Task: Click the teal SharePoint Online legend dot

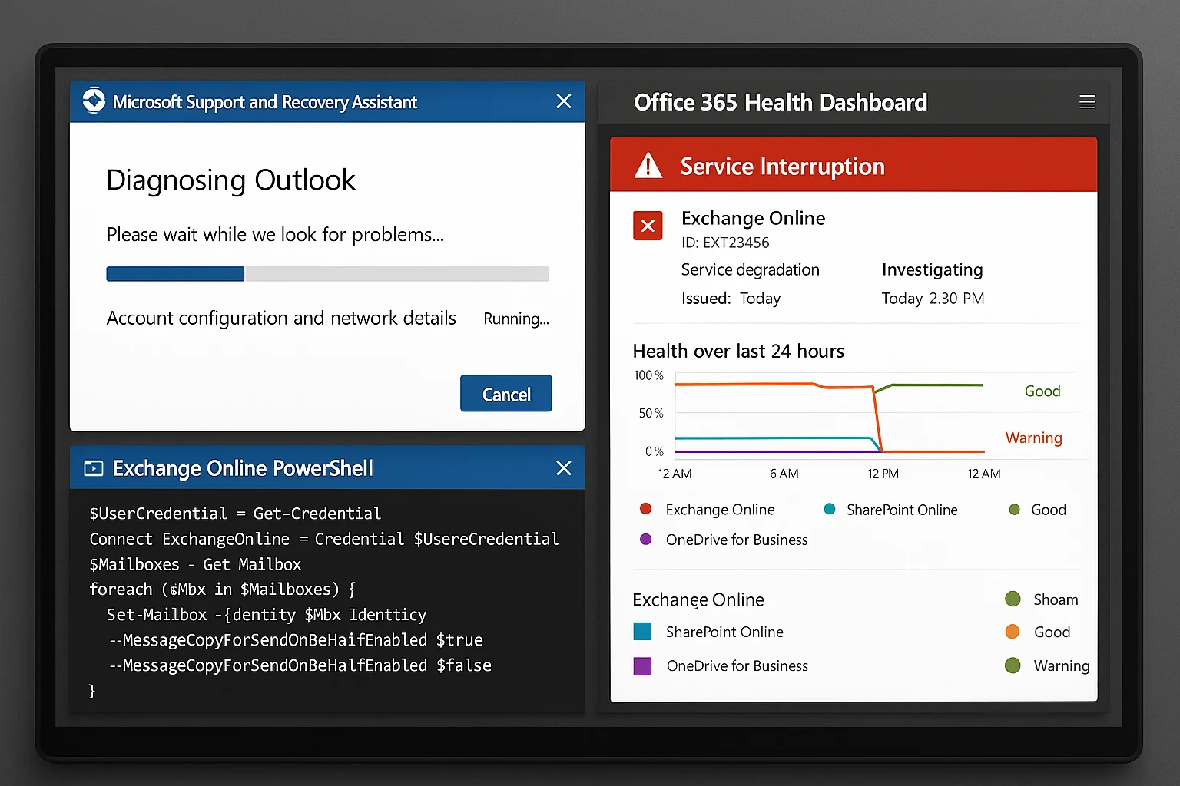Action: [x=829, y=509]
